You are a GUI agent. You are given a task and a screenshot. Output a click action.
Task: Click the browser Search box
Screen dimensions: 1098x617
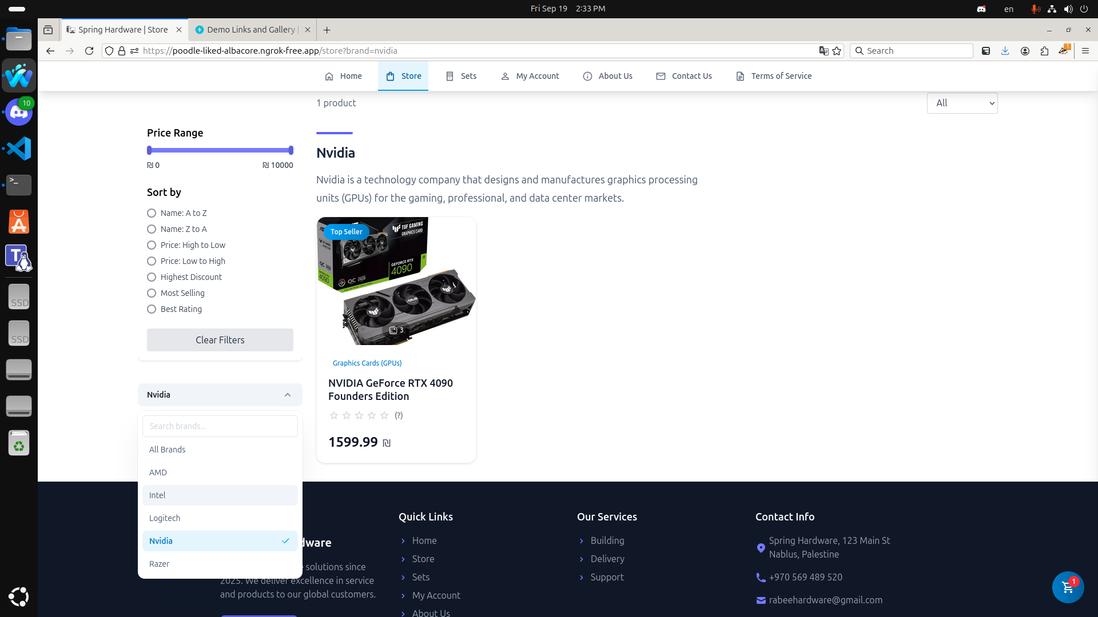click(912, 51)
